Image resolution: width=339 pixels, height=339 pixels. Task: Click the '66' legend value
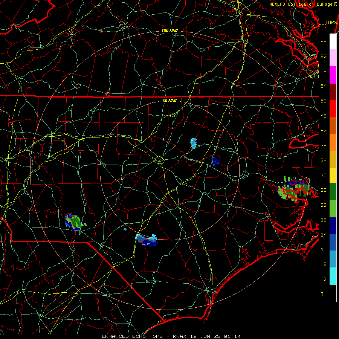tap(324, 41)
